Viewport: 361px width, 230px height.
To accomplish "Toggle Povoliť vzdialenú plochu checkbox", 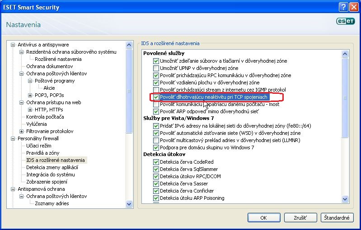I will (156, 83).
